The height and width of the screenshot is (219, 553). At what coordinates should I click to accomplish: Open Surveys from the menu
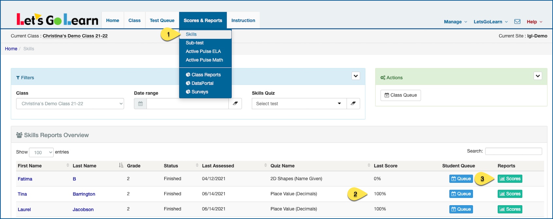click(x=205, y=92)
